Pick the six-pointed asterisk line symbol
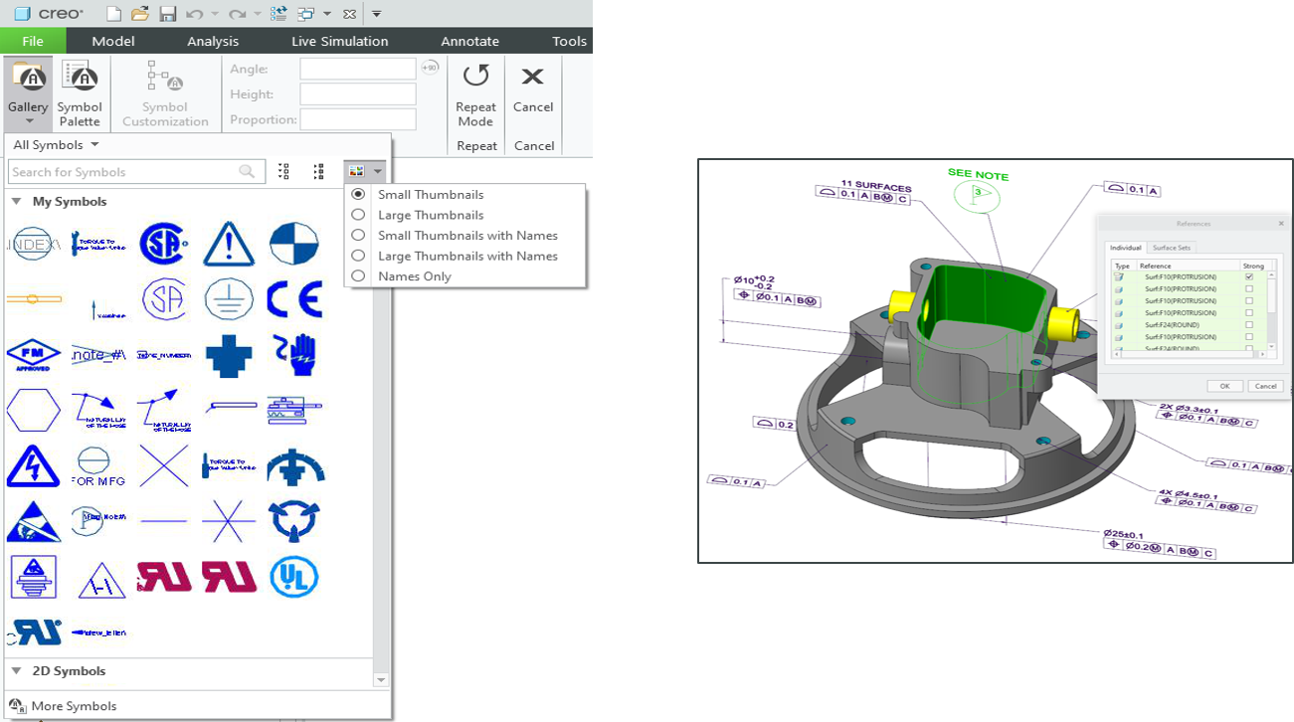 [229, 520]
